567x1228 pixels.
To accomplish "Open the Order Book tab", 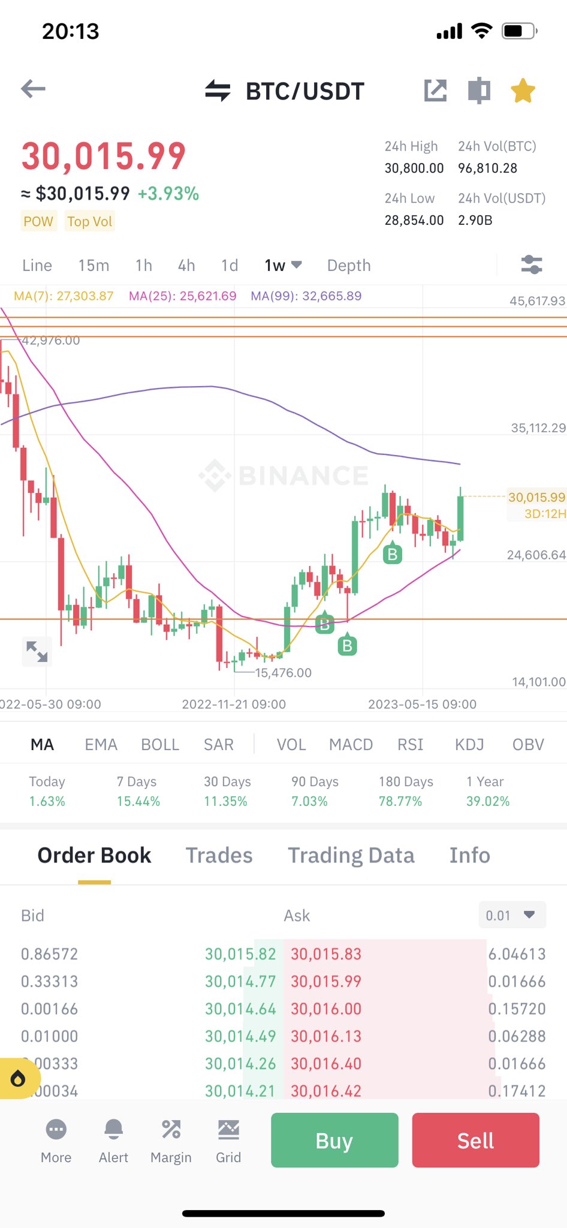I will click(94, 855).
